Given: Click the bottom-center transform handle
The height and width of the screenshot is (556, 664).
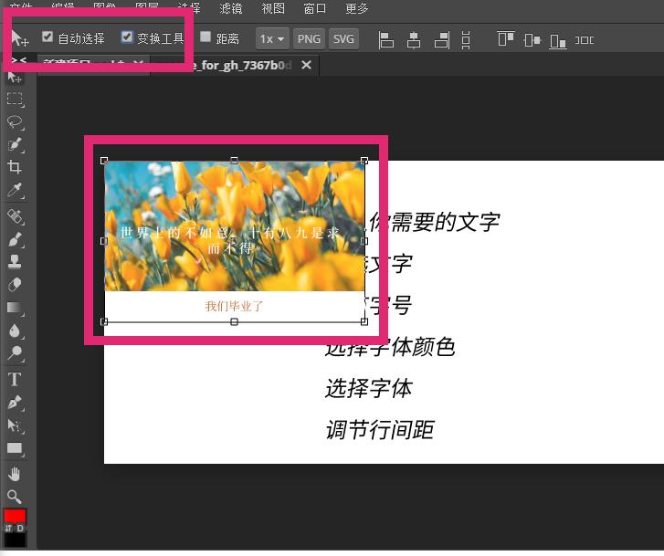Looking at the screenshot, I should (234, 322).
